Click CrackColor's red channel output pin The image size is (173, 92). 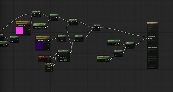pos(29,28)
